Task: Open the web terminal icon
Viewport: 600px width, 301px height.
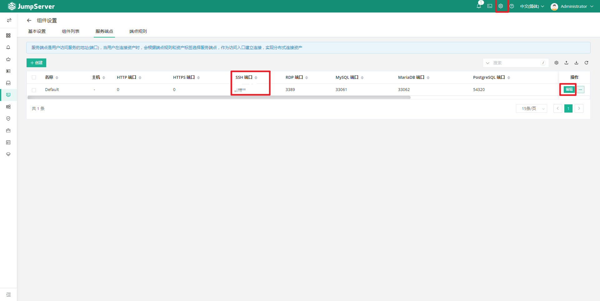Action: coord(490,6)
